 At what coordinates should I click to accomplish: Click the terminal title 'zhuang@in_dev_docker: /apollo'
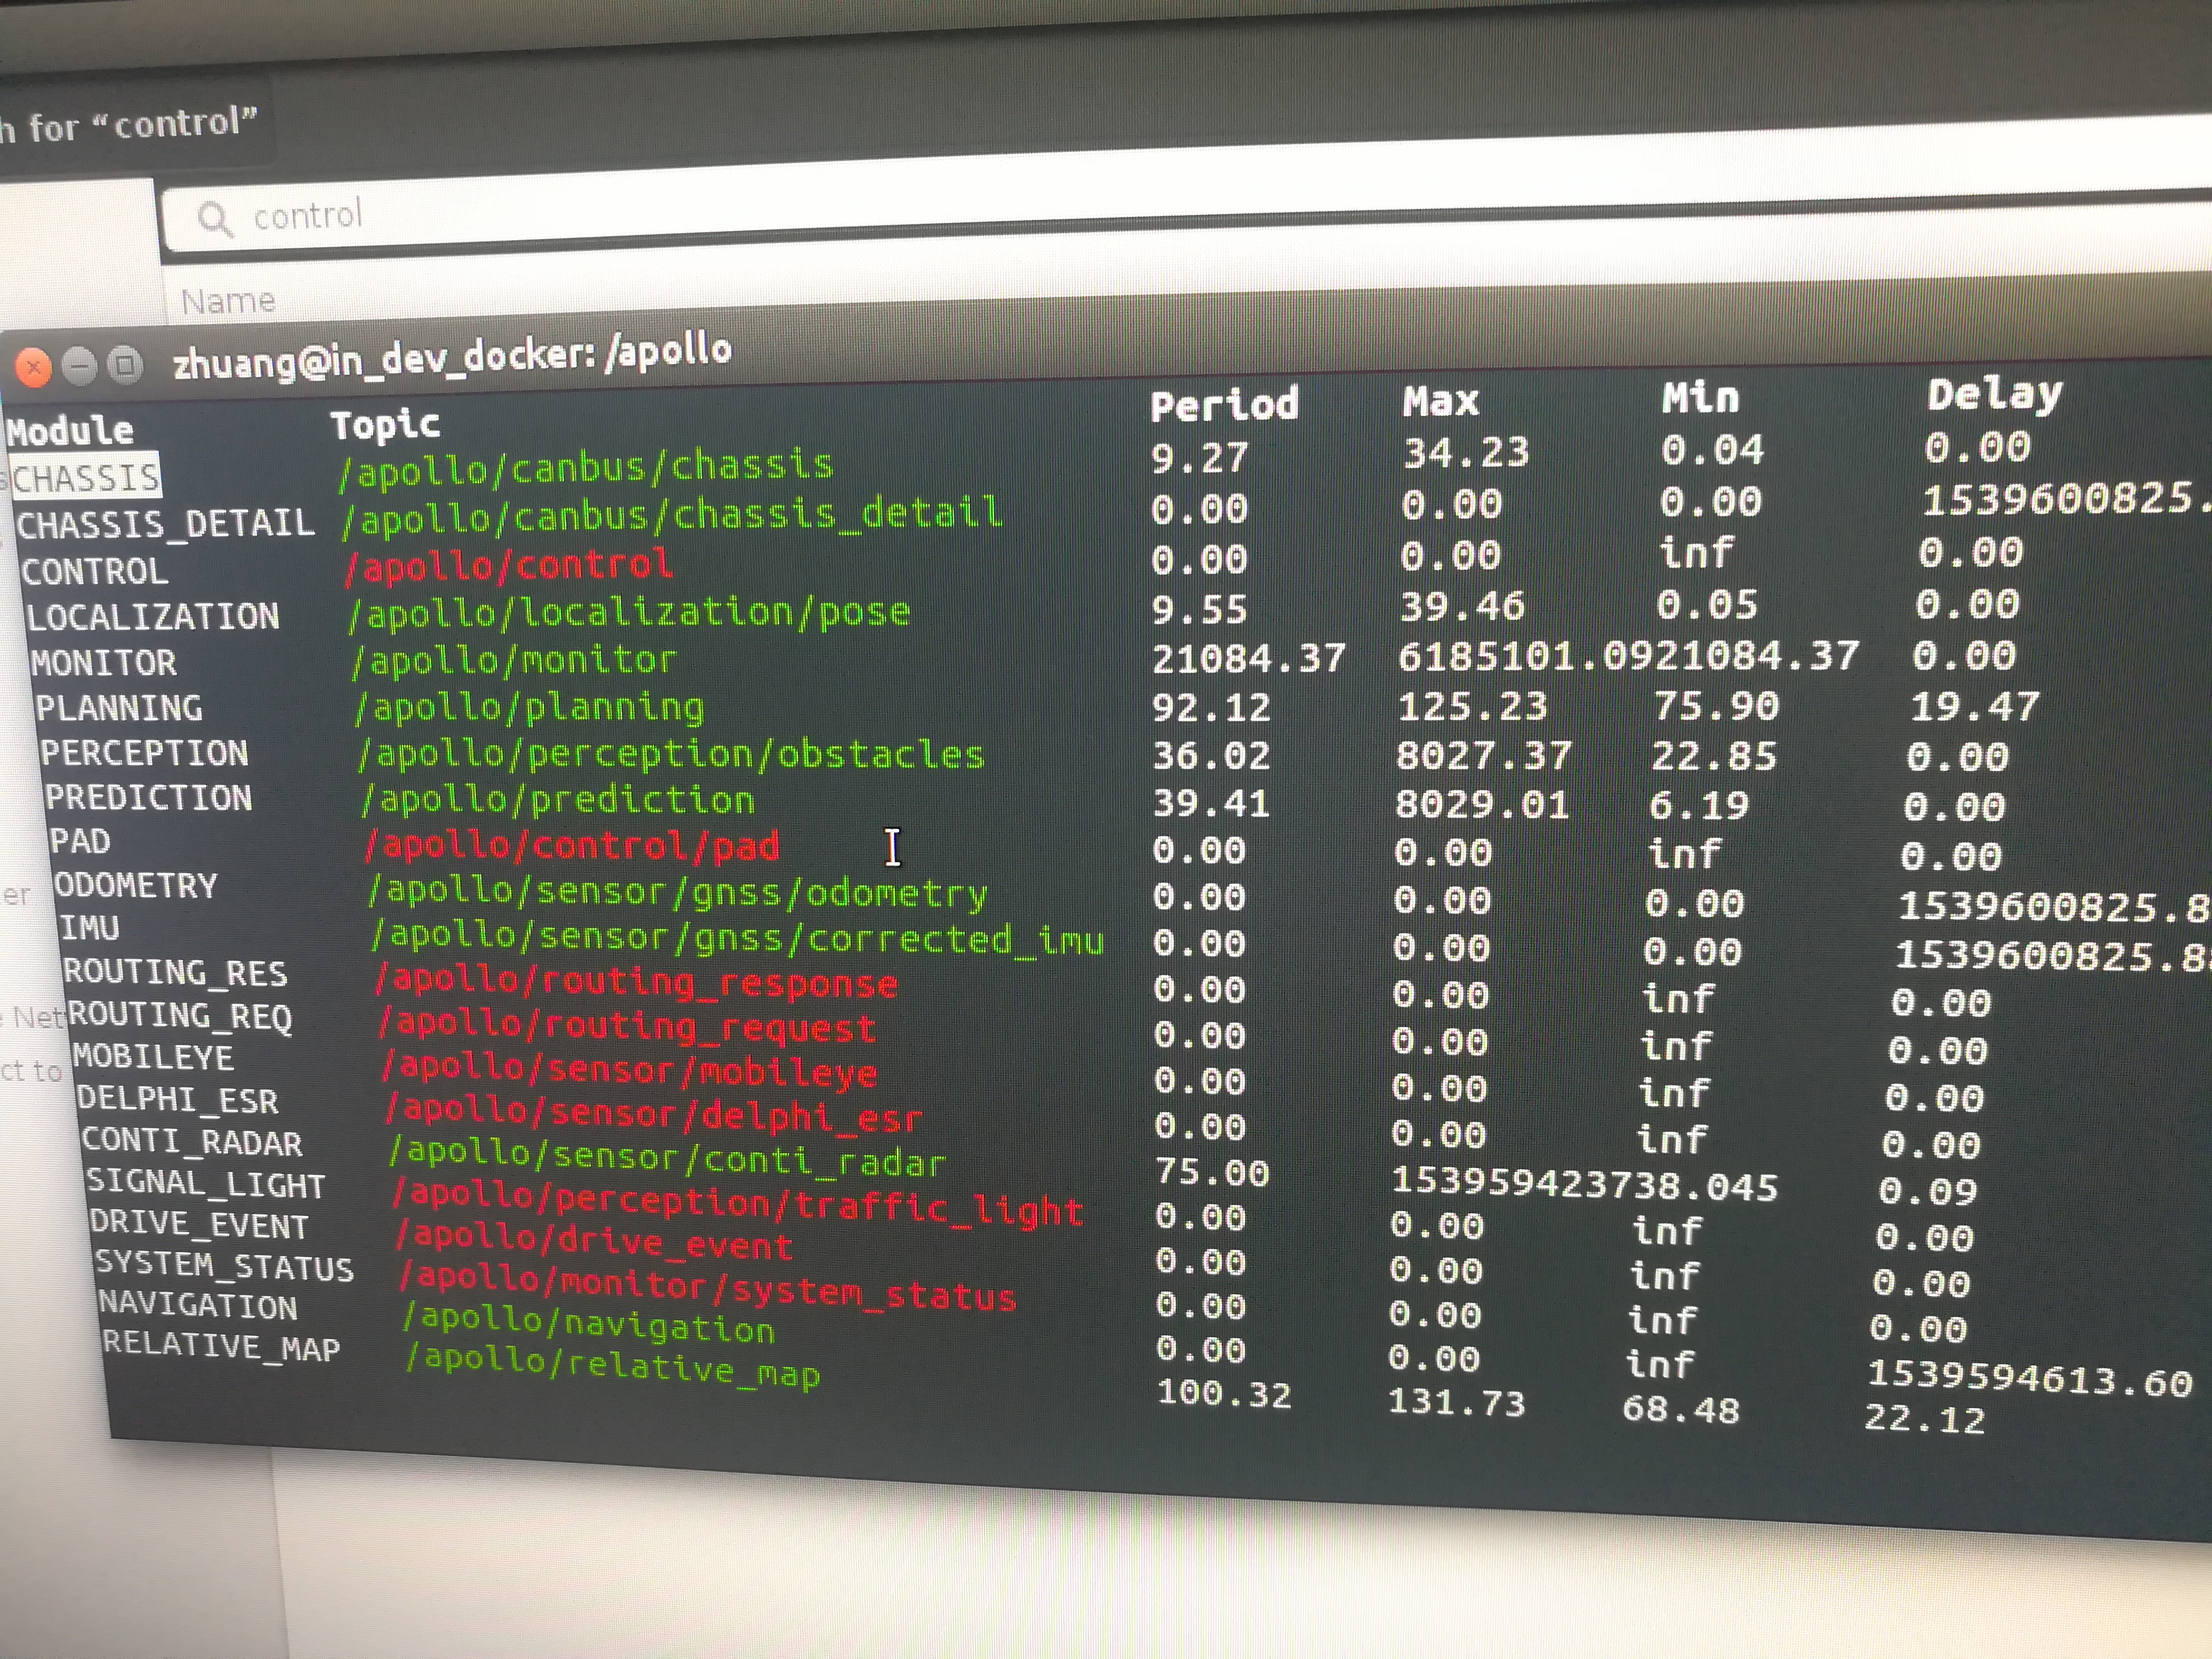click(452, 356)
